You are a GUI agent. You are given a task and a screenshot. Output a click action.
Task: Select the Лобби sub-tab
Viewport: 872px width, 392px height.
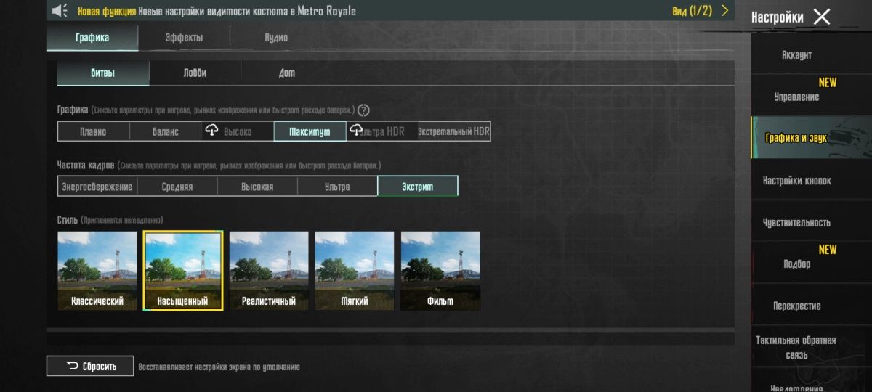195,73
